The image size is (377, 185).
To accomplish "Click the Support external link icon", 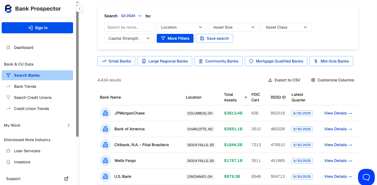I will (x=66, y=179).
